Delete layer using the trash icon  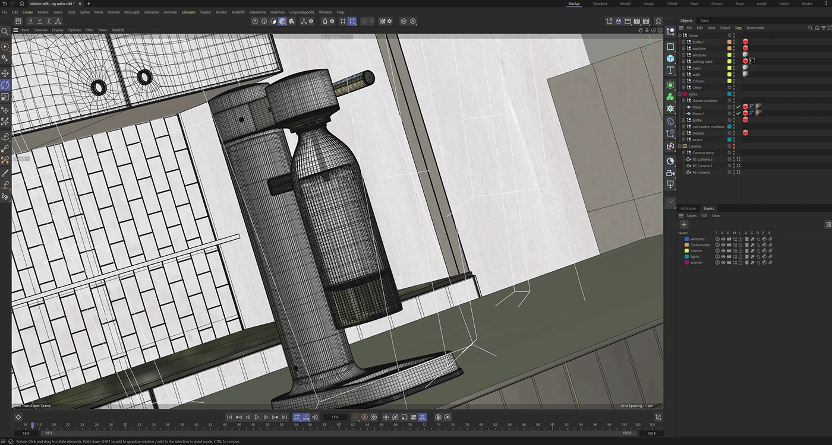pyautogui.click(x=828, y=224)
